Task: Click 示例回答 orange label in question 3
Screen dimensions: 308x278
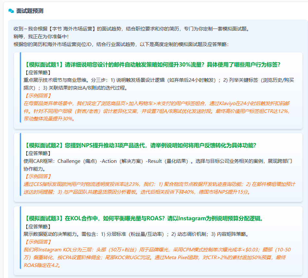Action: click(x=38, y=242)
